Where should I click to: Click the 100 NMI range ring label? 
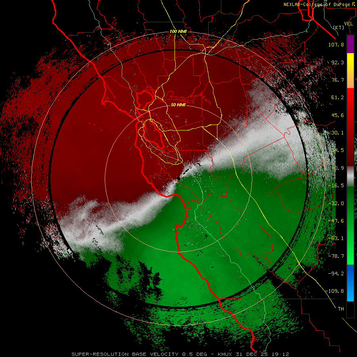(x=178, y=31)
